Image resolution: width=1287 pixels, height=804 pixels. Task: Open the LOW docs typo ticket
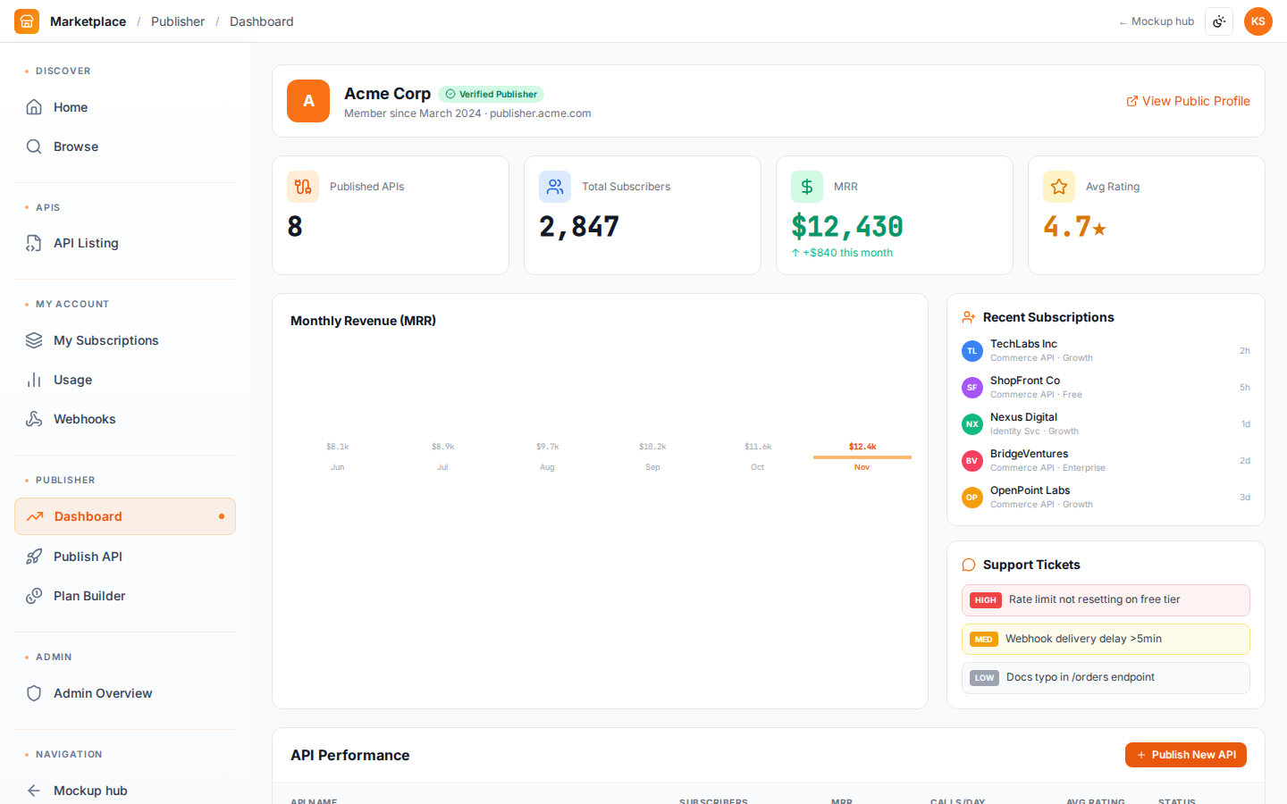(x=1106, y=678)
